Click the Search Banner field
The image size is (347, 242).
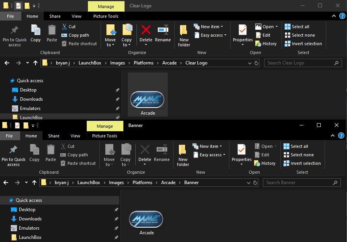(302, 183)
